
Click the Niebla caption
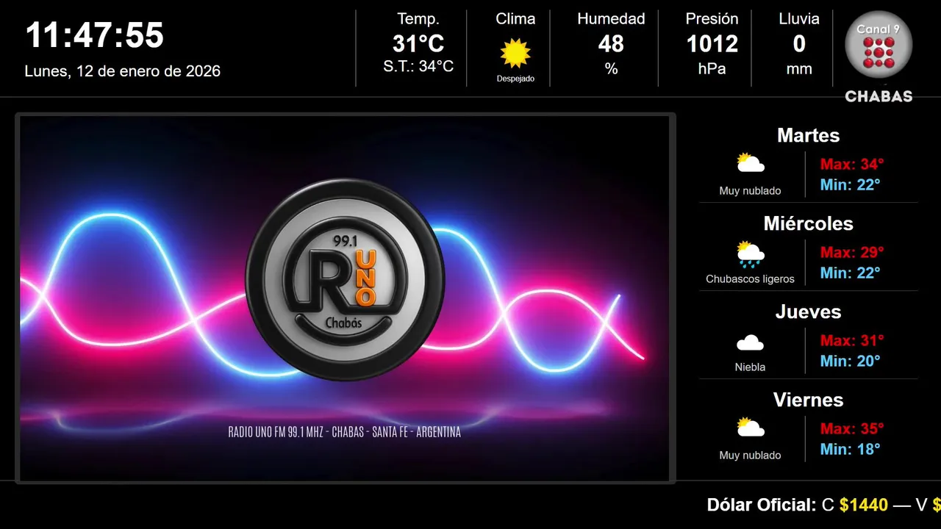tap(750, 367)
